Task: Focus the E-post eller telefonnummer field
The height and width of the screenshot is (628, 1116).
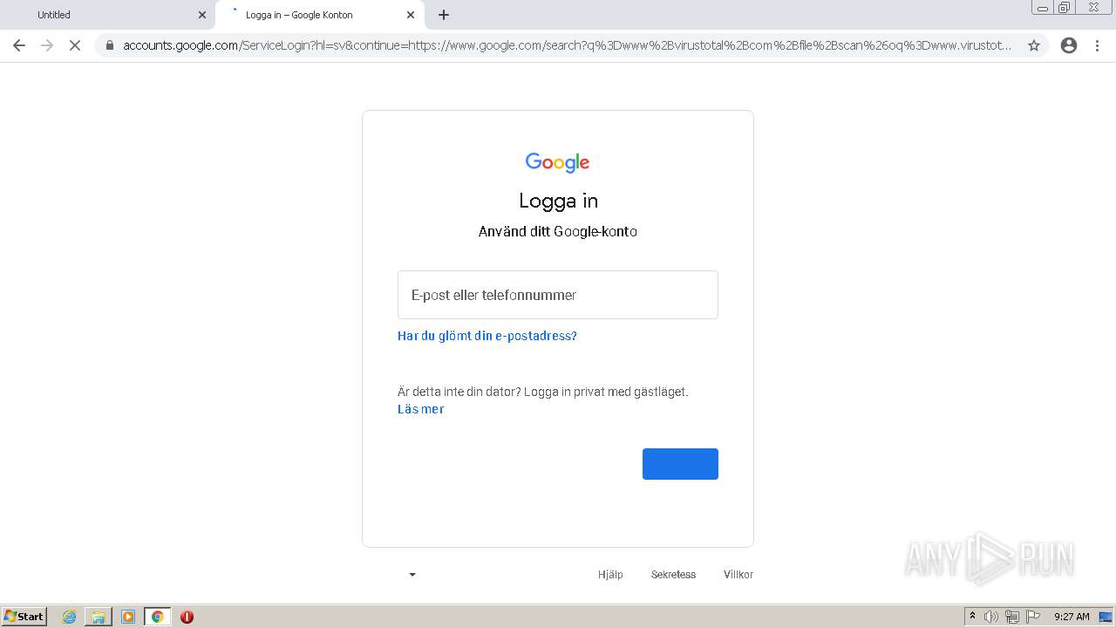Action: coord(558,295)
